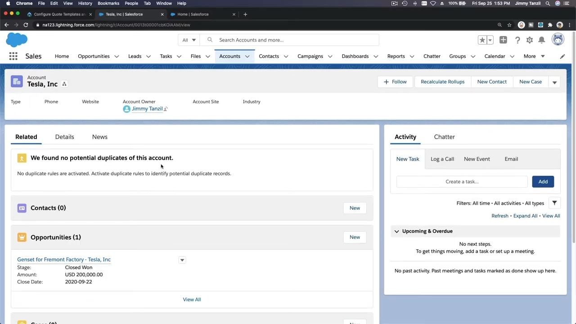Open the History menu in the menu bar

click(85, 3)
